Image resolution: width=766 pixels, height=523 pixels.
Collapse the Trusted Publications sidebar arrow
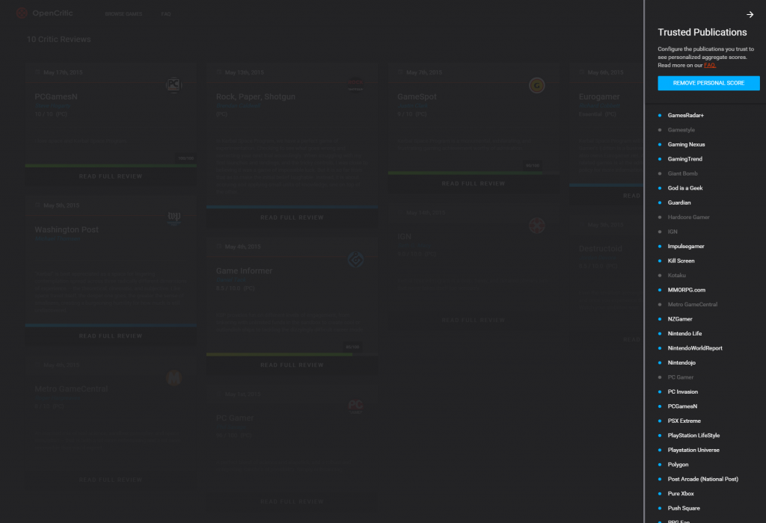point(749,13)
